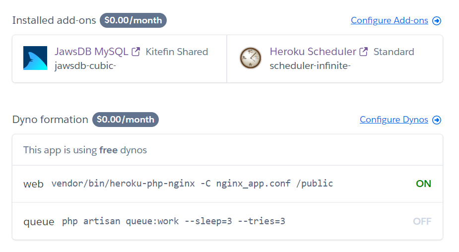Select the queue dyno row
459x252 pixels.
pyautogui.click(x=227, y=221)
